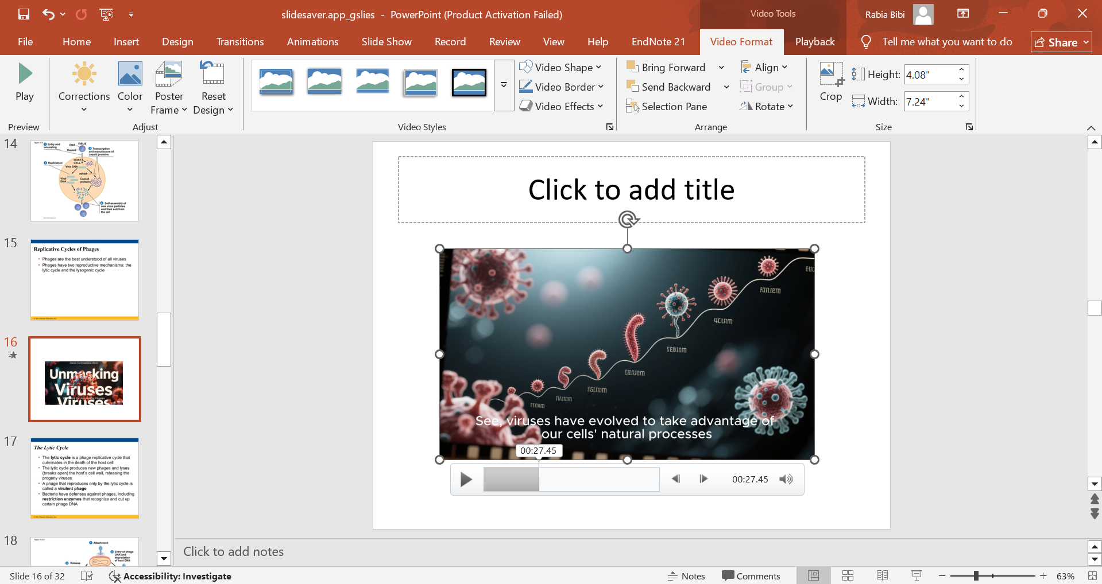Switch to Slide Sorter view
This screenshot has height=584, width=1102.
[x=847, y=575]
